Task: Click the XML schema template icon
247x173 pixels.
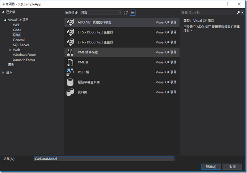Action: click(x=70, y=52)
